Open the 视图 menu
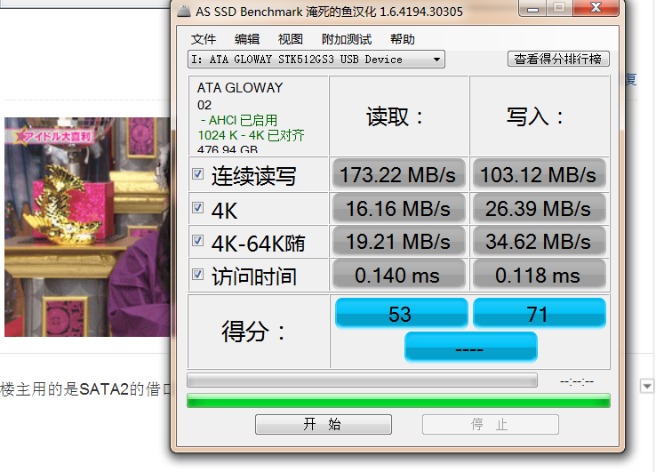The image size is (656, 472). (291, 39)
